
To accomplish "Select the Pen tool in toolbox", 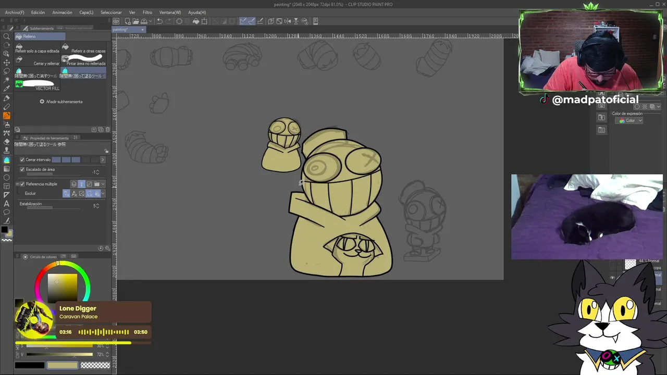I will click(6, 98).
